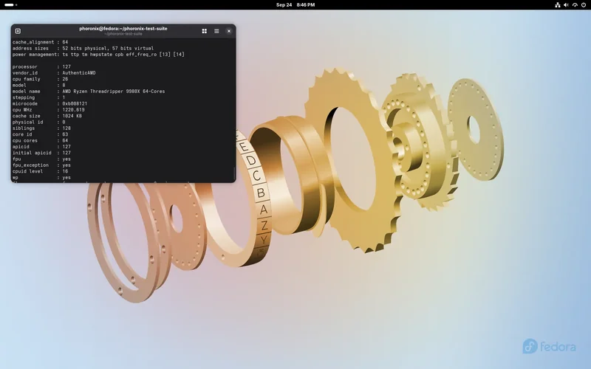Open the terminal hamburger menu
The width and height of the screenshot is (591, 369).
(216, 31)
